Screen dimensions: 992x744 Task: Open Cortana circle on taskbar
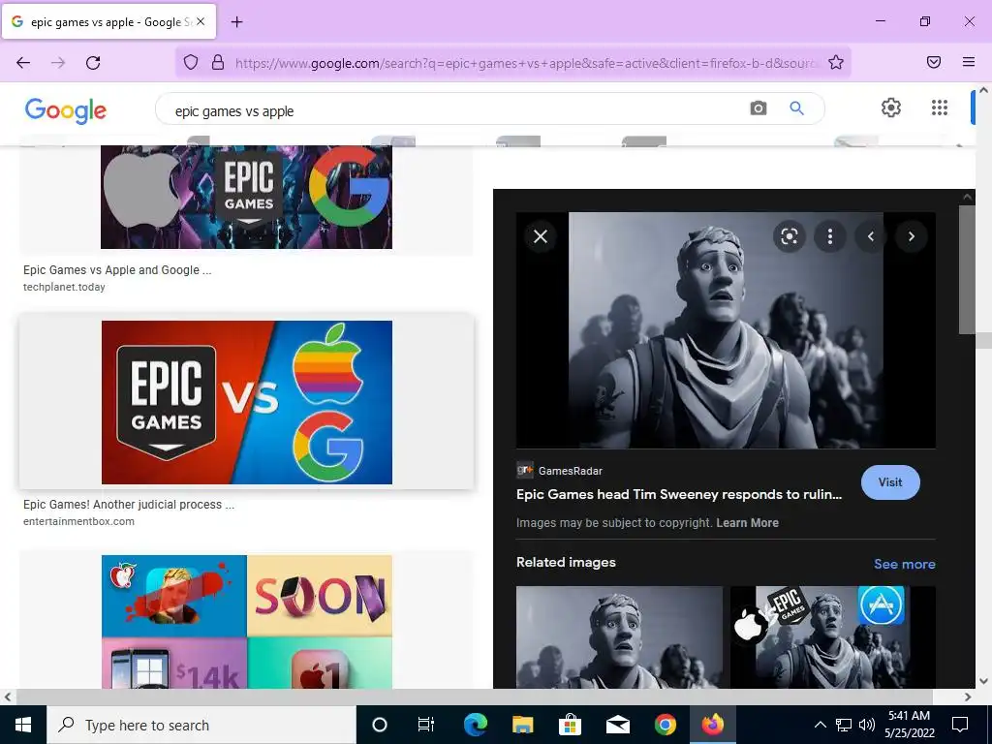pyautogui.click(x=380, y=725)
